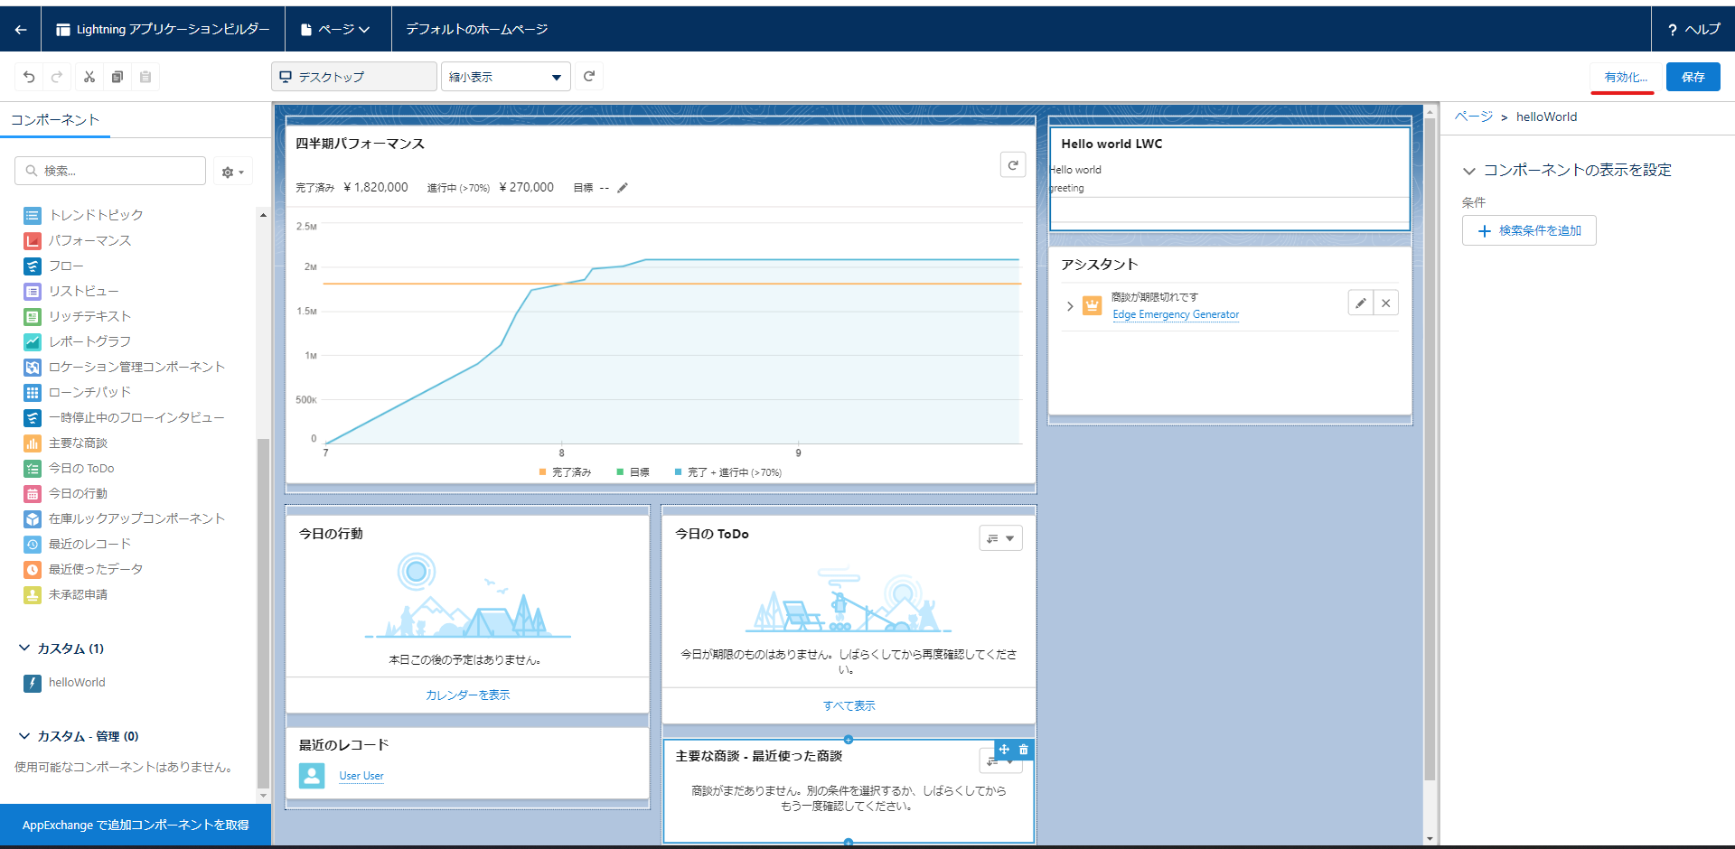Collapse the カスタム (1) section
The height and width of the screenshot is (849, 1735).
24,648
